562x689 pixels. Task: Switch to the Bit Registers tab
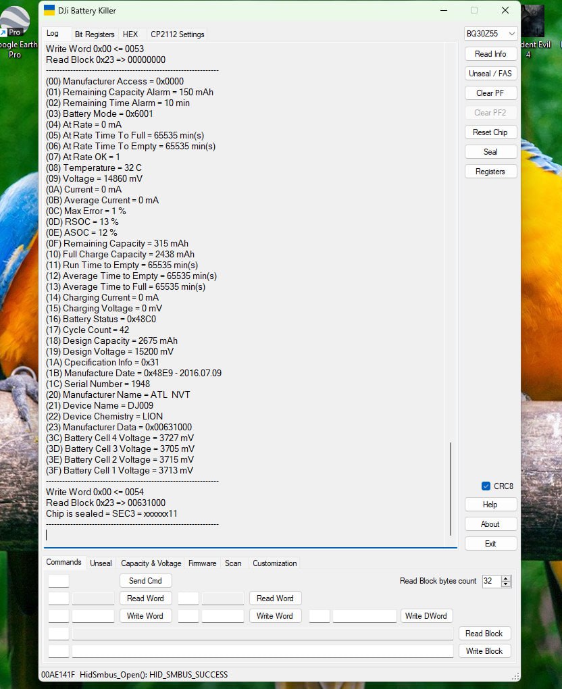(95, 34)
